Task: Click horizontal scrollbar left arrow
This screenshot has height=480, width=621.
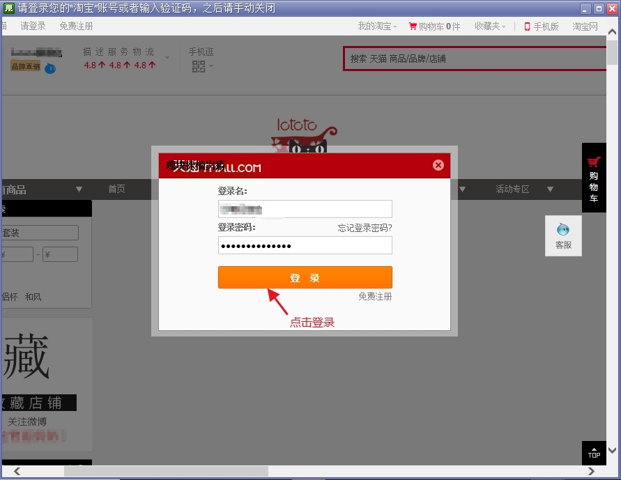Action: [17, 471]
